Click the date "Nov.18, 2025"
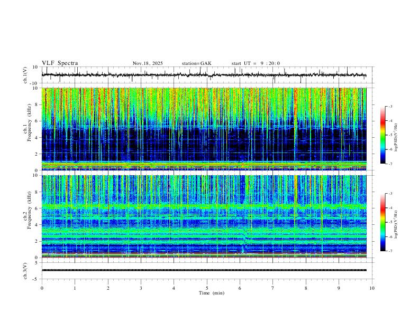 (x=148, y=63)
